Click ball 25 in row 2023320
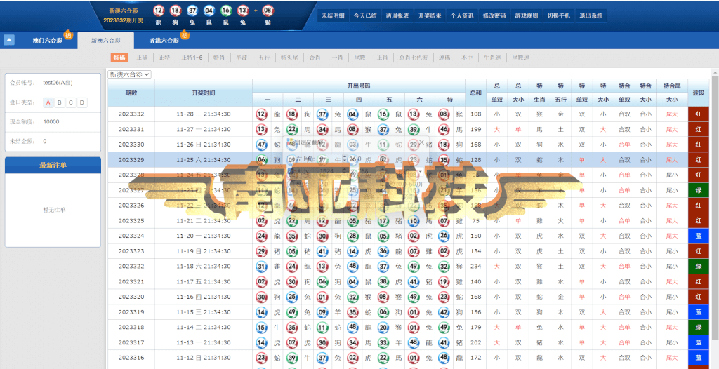 pyautogui.click(x=291, y=297)
